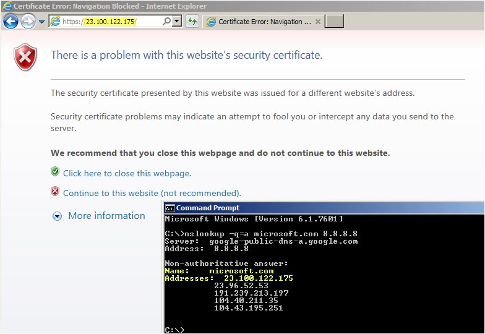Click the magnifier search icon in address bar
485x334 pixels.
[x=166, y=21]
